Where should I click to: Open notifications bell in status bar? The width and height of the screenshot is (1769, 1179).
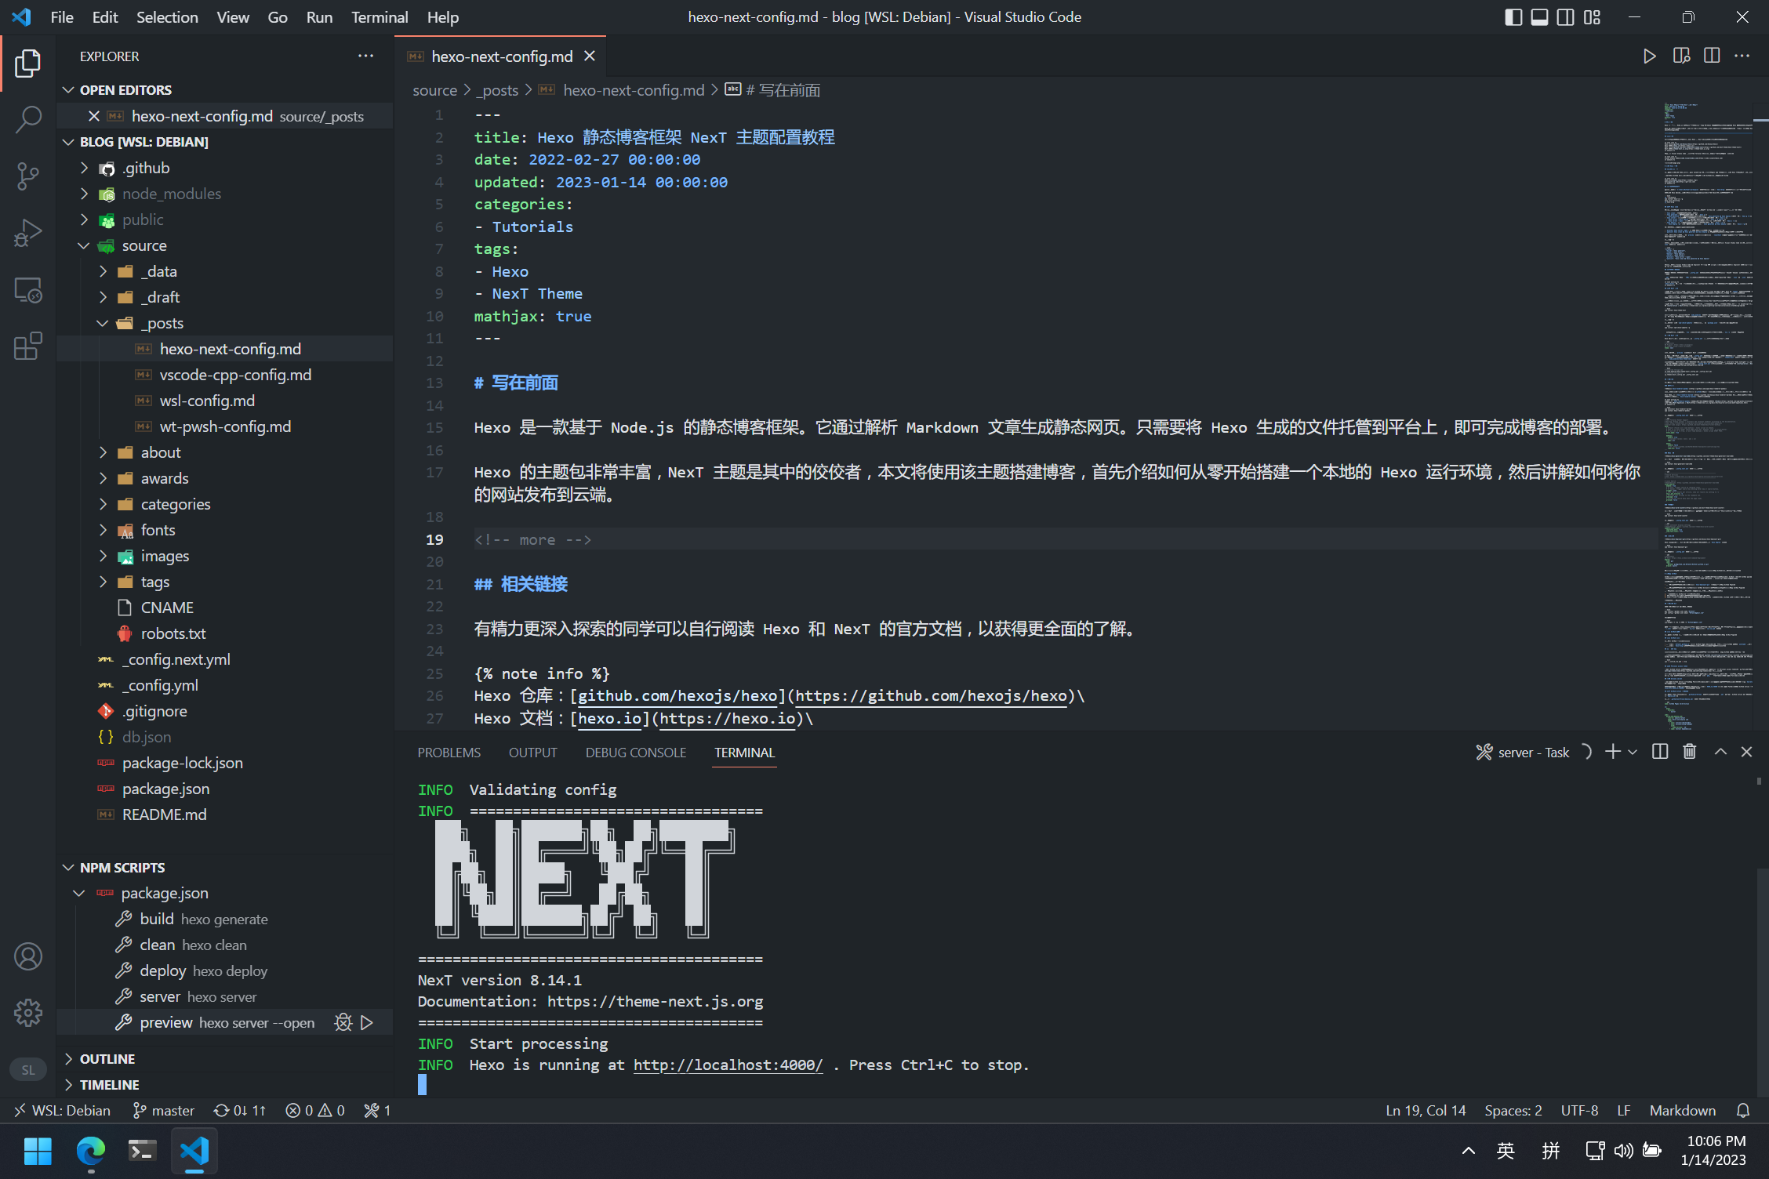[x=1743, y=1110]
